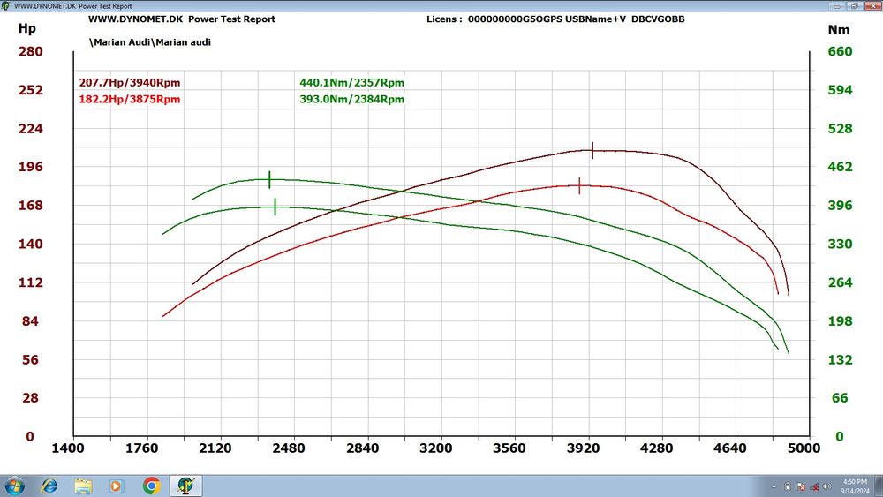This screenshot has height=497, width=883.
Task: Close the Power Test Report window
Action: pyautogui.click(x=872, y=6)
